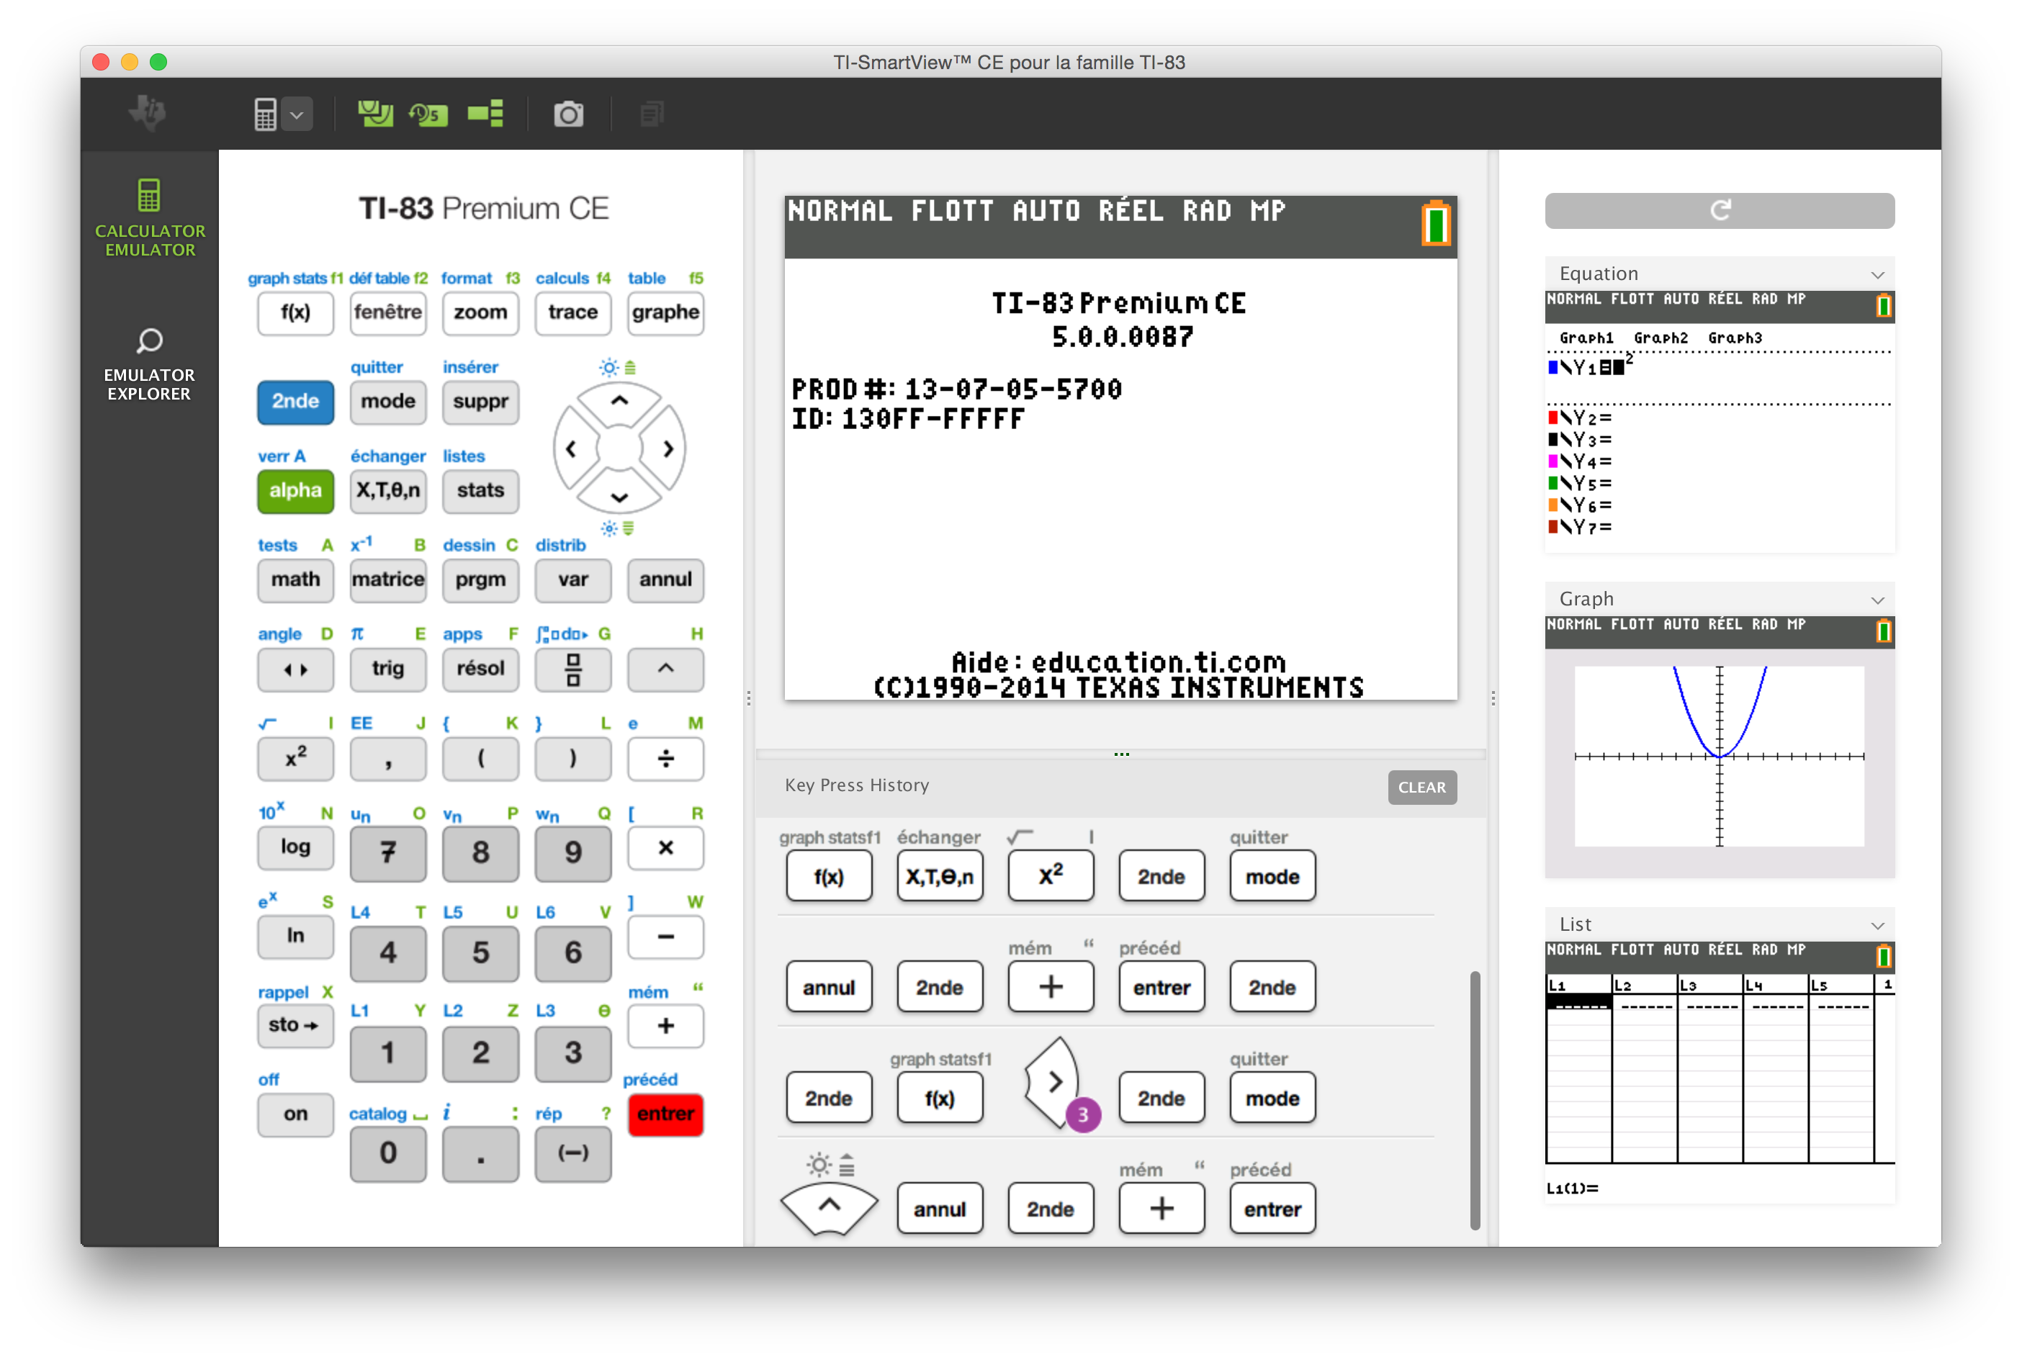Click the zoom calculator key
The width and height of the screenshot is (2022, 1362).
[x=480, y=312]
